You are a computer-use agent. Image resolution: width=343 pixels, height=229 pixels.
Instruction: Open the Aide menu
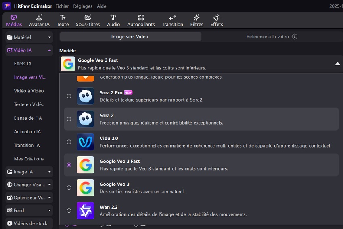click(102, 6)
